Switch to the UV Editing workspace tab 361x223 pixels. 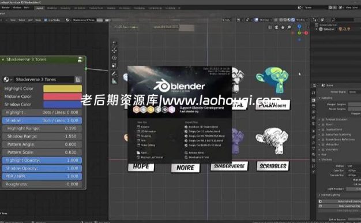click(80, 8)
